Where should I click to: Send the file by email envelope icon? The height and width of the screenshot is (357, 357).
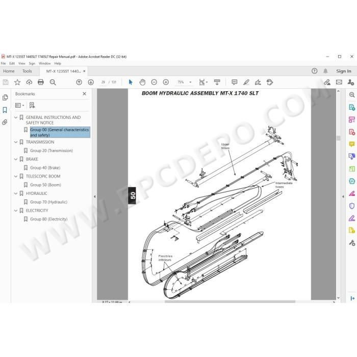pyautogui.click(x=339, y=82)
